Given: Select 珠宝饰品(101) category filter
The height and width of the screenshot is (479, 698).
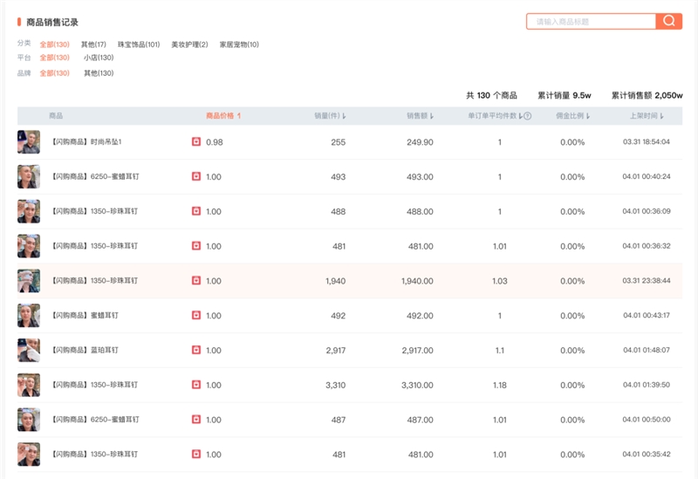Looking at the screenshot, I should (139, 44).
